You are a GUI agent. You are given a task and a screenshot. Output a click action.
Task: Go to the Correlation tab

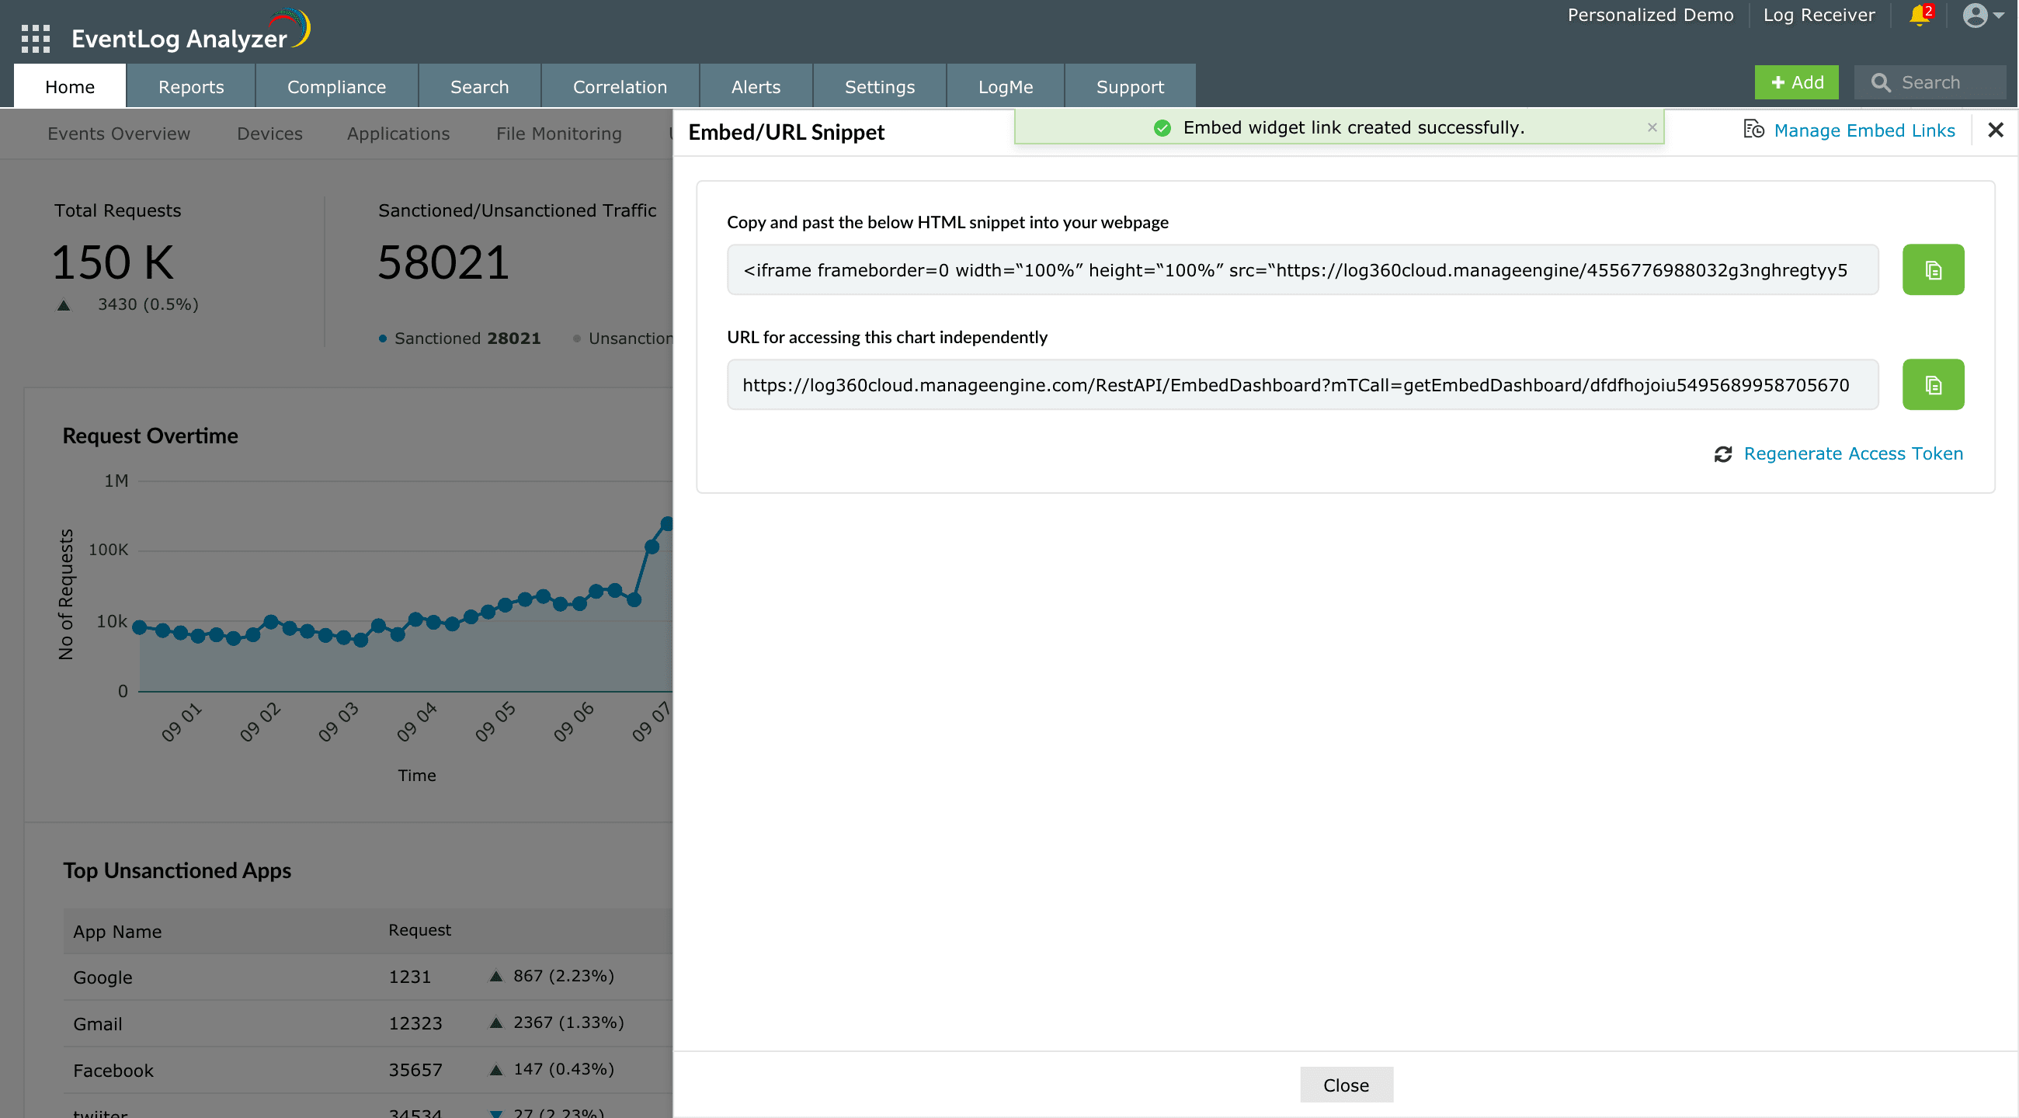tap(619, 86)
